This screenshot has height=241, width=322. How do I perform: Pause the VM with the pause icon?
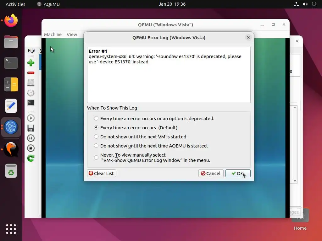click(x=31, y=138)
